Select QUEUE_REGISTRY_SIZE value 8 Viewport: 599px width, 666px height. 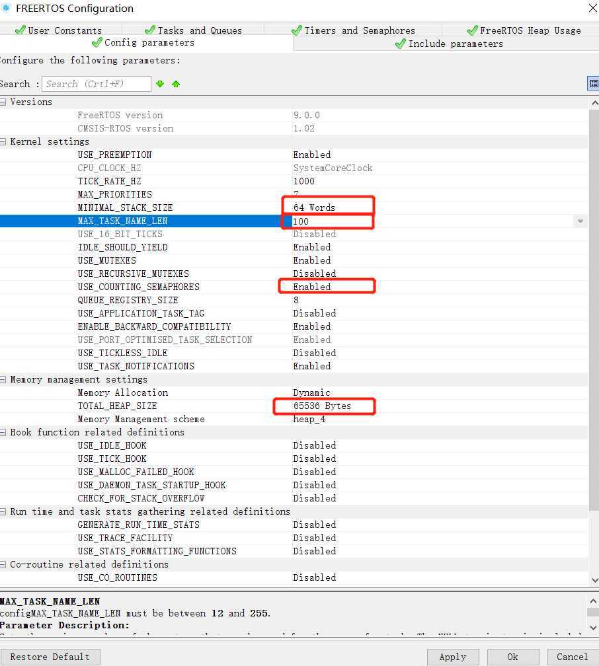(x=296, y=300)
